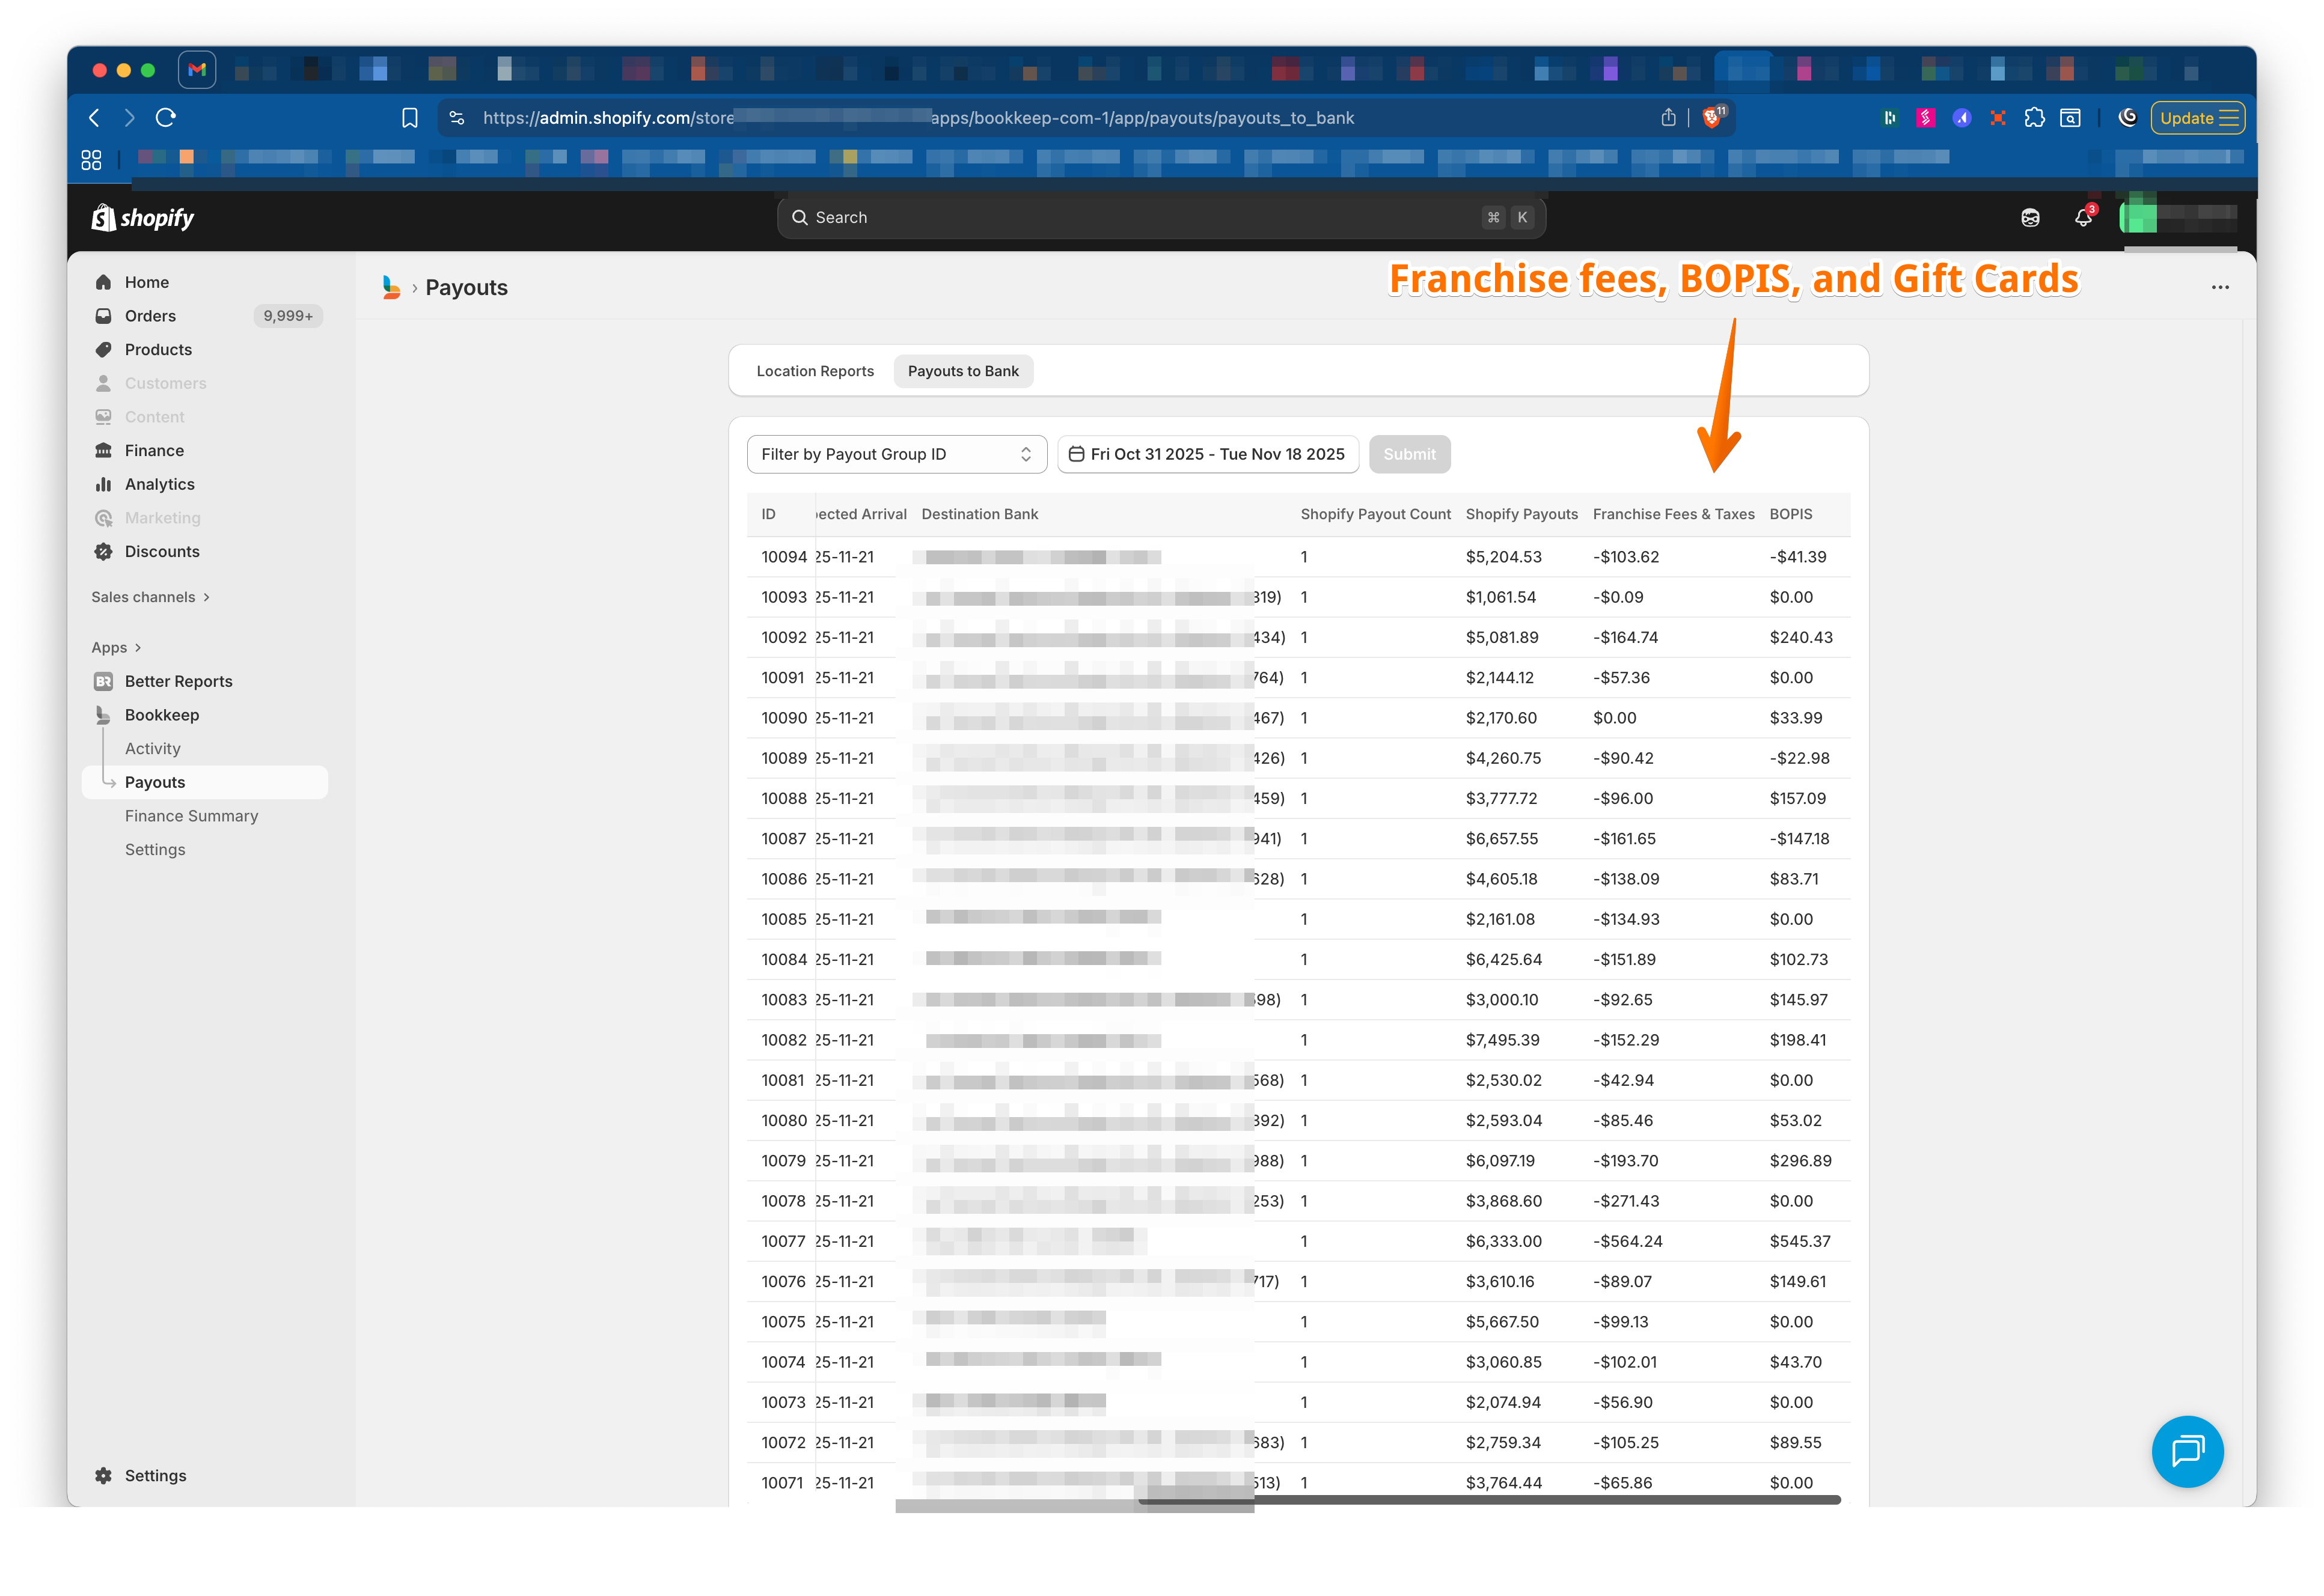2324x1596 pixels.
Task: Click the Bookkeep logo in breadcrumb
Action: point(391,288)
